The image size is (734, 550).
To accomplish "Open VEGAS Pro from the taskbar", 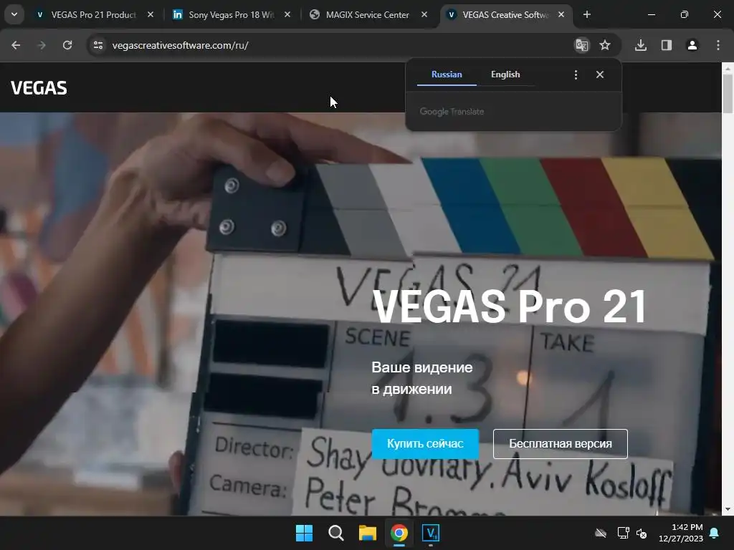I will tap(431, 533).
